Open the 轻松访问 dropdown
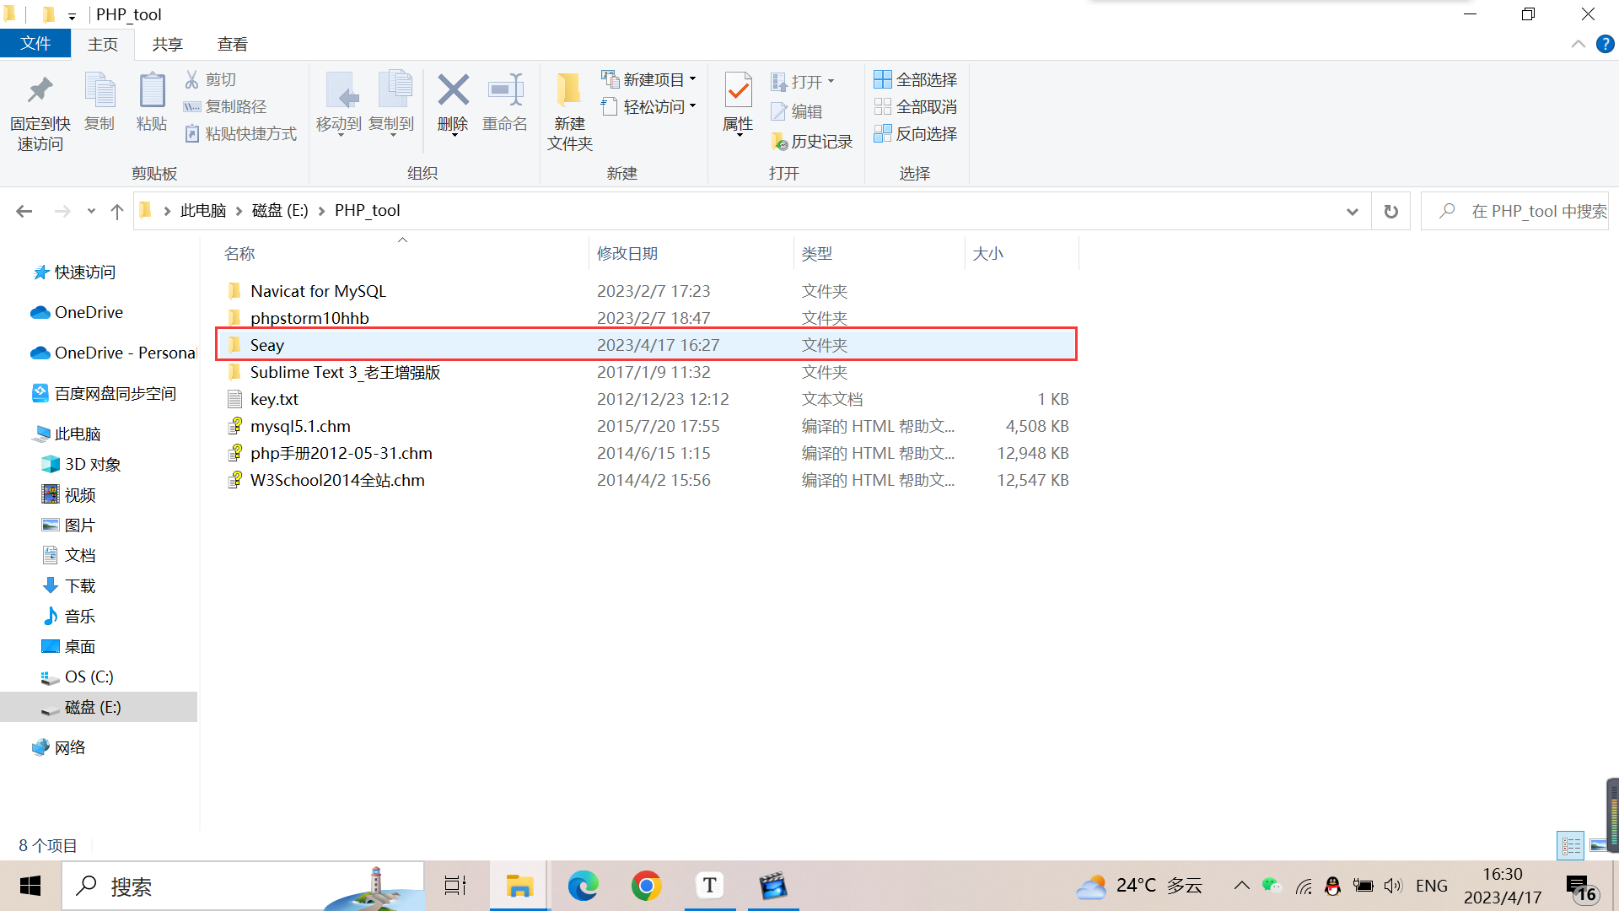The width and height of the screenshot is (1619, 911). coord(648,106)
